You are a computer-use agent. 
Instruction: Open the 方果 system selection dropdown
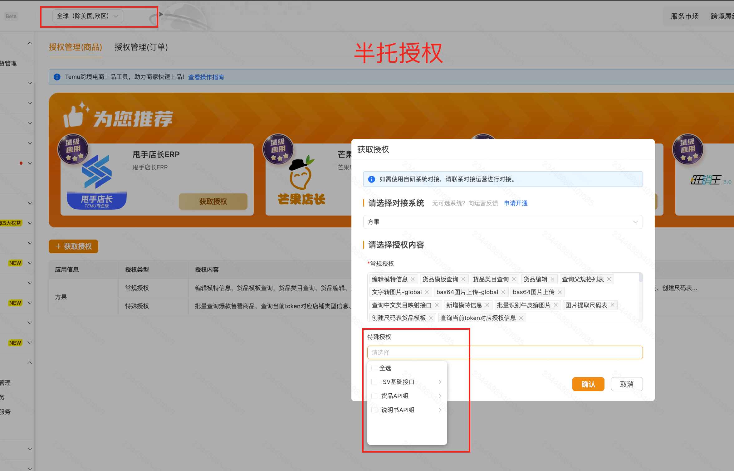502,222
